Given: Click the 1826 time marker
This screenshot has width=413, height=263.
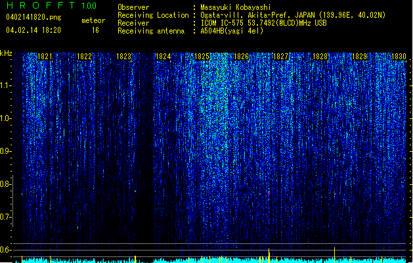Looking at the screenshot, I should click(x=241, y=56).
